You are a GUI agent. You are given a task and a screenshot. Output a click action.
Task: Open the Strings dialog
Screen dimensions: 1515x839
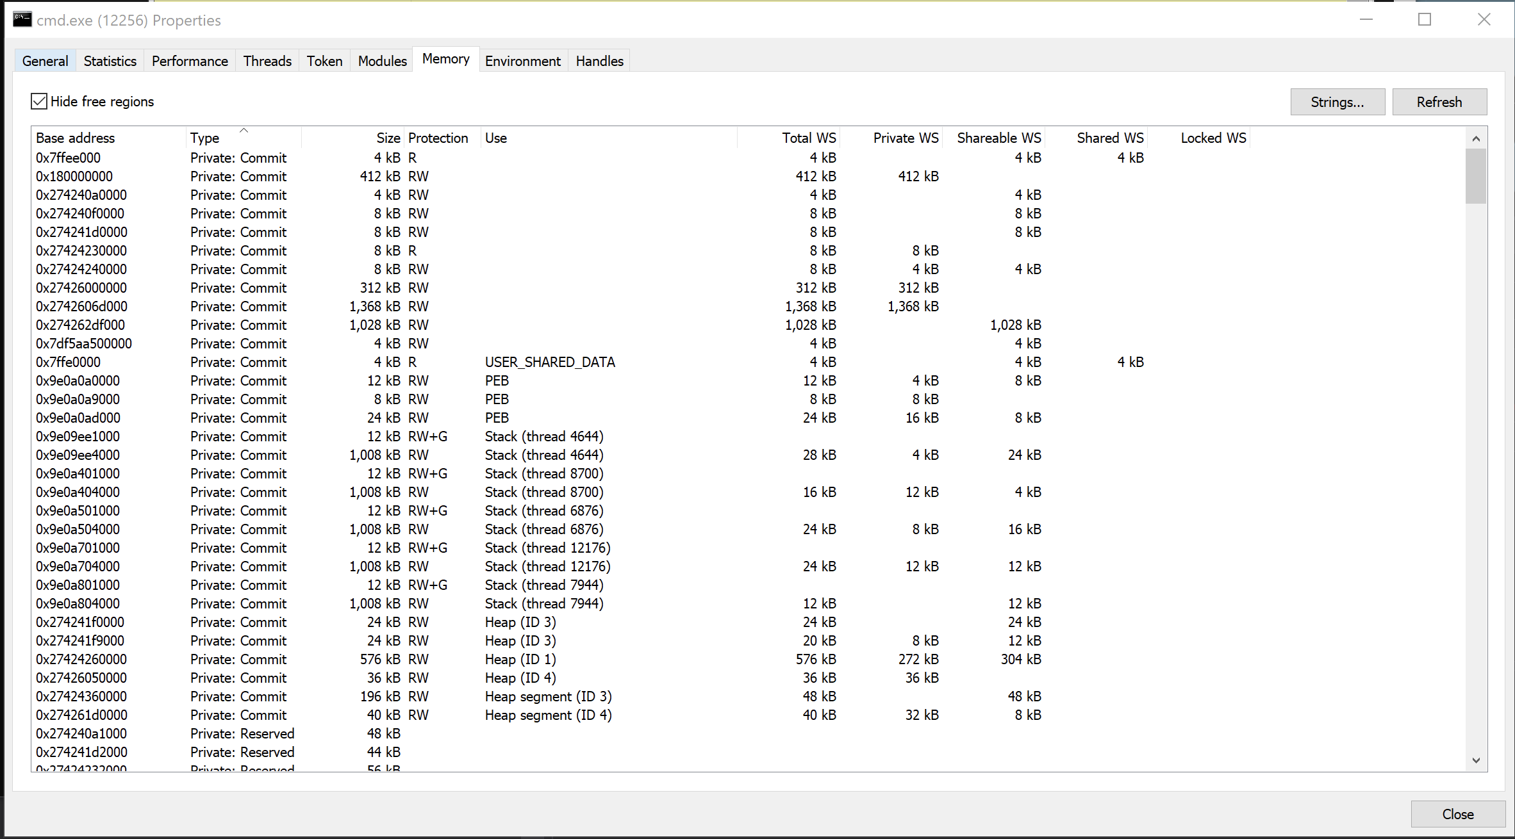(x=1337, y=102)
